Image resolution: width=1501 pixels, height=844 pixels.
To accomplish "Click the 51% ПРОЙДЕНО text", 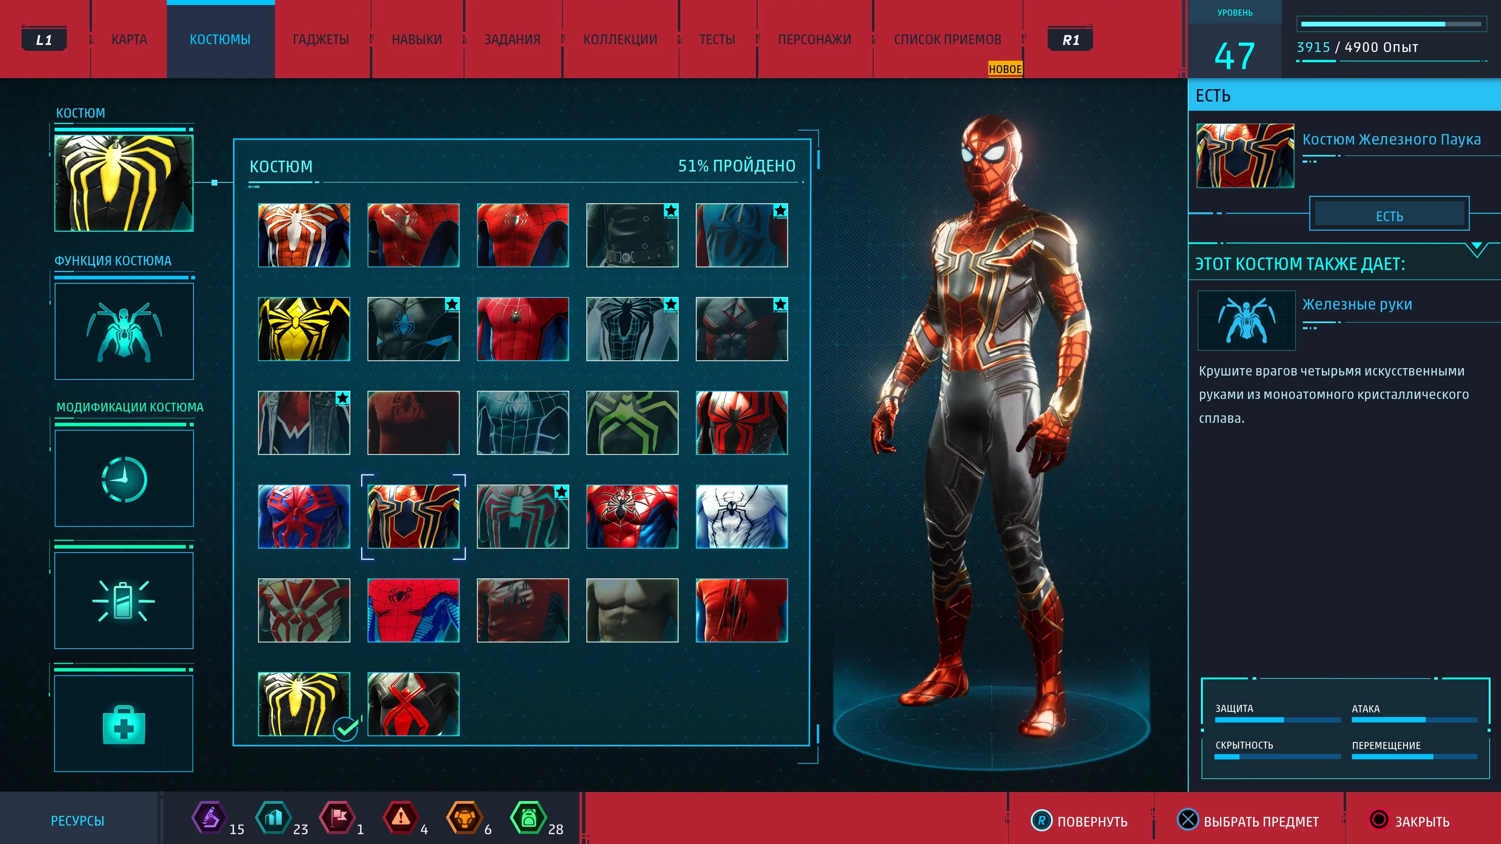I will [736, 166].
